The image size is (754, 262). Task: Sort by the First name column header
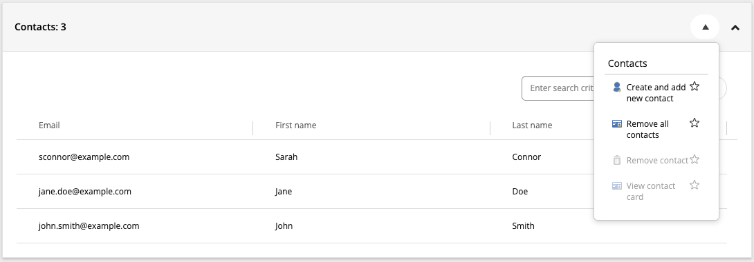[296, 125]
